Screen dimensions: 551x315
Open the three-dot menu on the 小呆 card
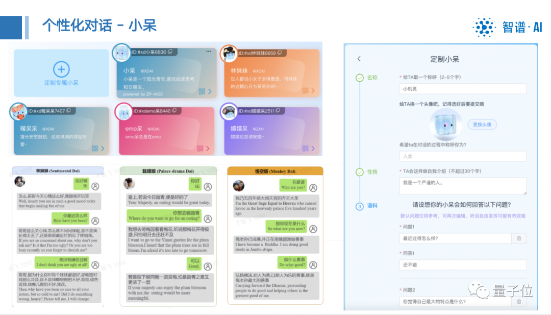(x=209, y=52)
